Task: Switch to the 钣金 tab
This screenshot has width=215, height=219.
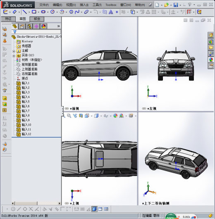Action: click(37, 19)
